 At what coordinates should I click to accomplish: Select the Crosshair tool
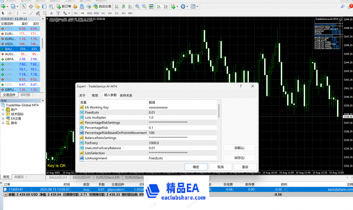10,13
